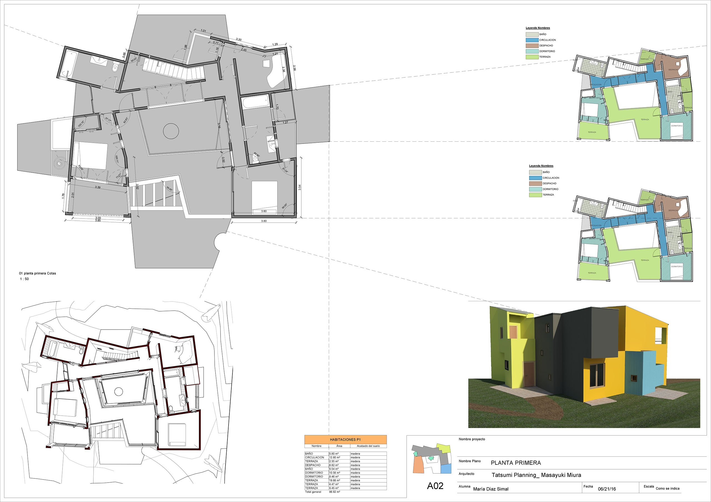Click the orange HABITACIONES P1 table header
This screenshot has height=502, width=711.
[345, 440]
